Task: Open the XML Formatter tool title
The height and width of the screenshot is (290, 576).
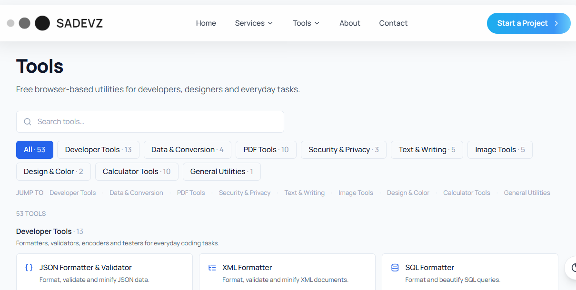Action: click(x=247, y=268)
